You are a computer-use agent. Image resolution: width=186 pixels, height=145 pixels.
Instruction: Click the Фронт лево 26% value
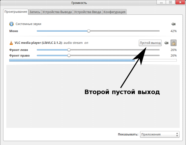173,50
